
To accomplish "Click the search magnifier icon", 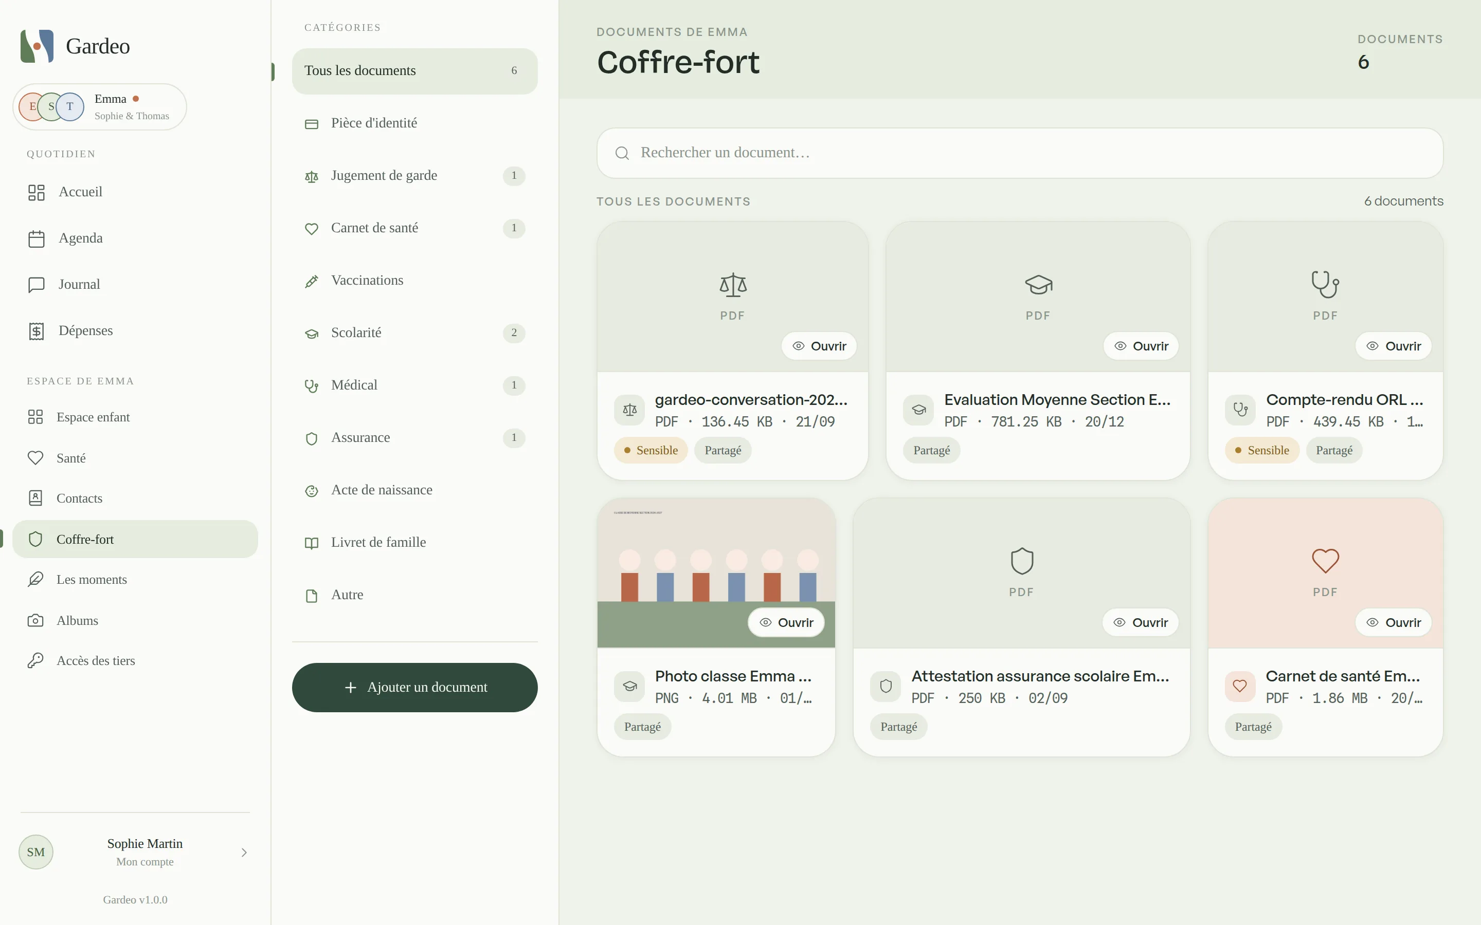I will (x=622, y=153).
